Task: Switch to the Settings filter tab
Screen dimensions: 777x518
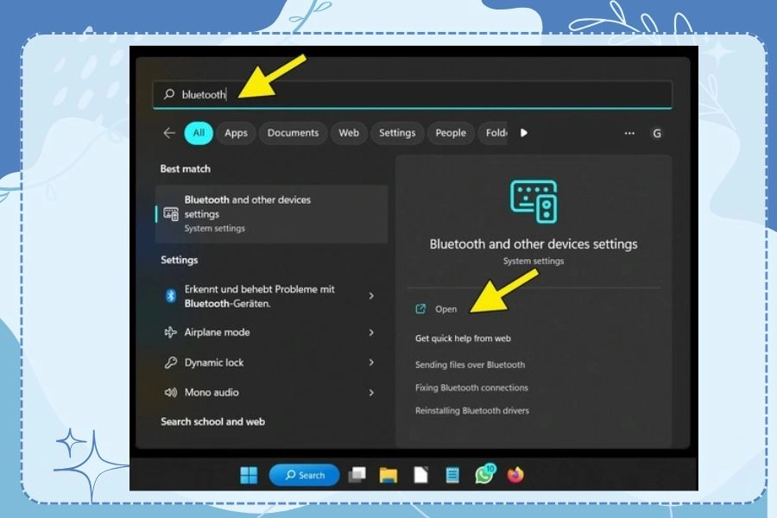Action: pyautogui.click(x=397, y=133)
